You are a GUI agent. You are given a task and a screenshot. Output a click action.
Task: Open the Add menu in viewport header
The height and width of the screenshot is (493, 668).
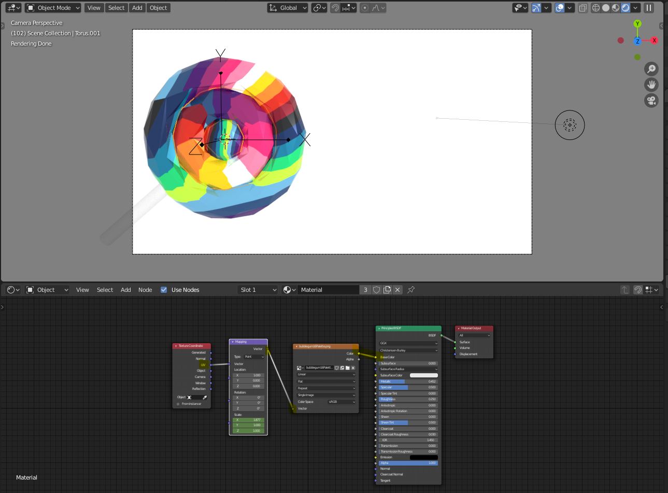137,8
